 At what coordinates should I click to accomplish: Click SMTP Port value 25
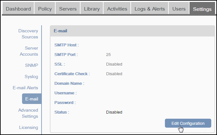click(x=108, y=55)
